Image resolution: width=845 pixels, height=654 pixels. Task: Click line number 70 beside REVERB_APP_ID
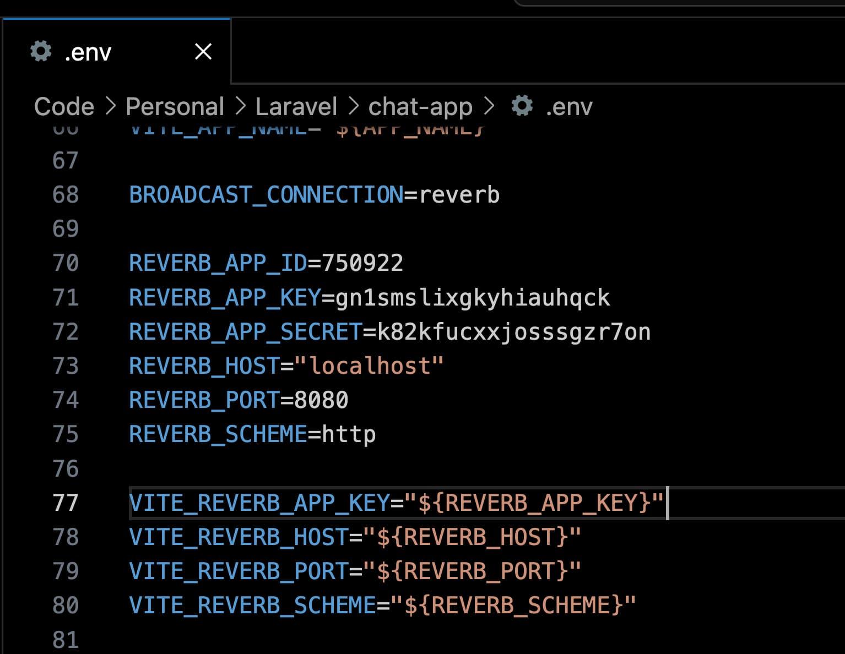pyautogui.click(x=66, y=263)
